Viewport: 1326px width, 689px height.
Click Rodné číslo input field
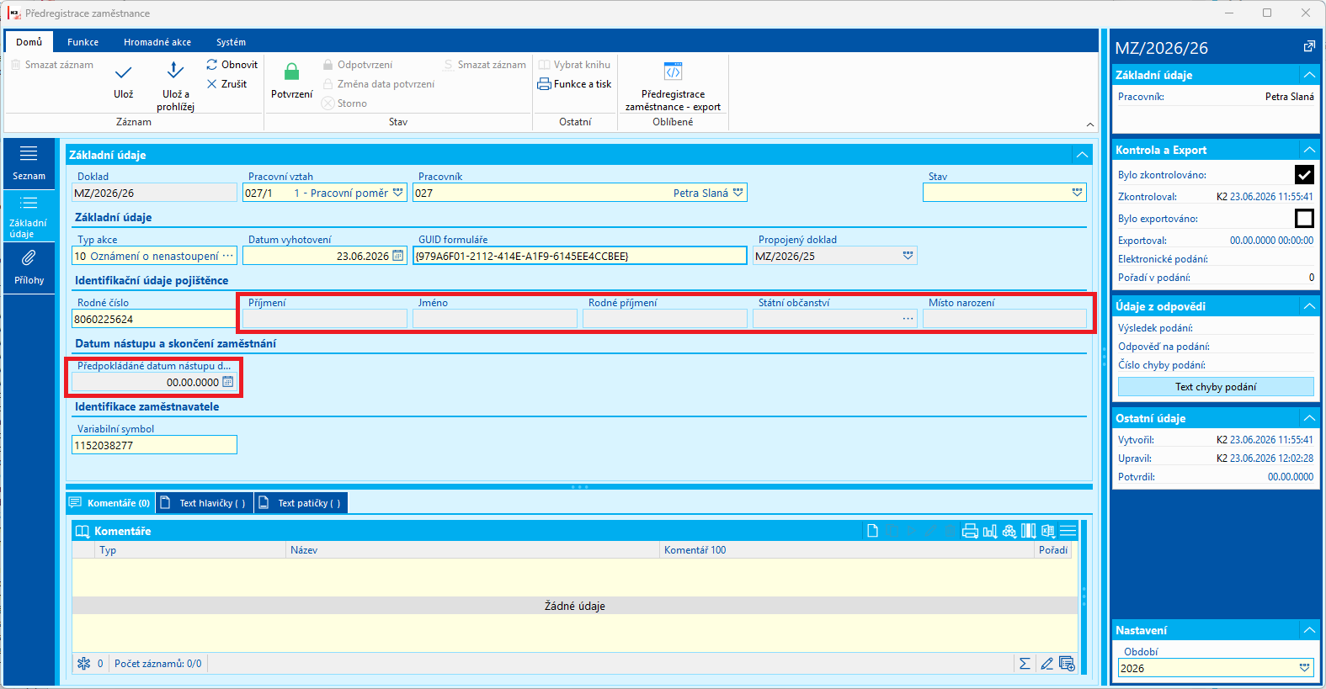pyautogui.click(x=154, y=319)
